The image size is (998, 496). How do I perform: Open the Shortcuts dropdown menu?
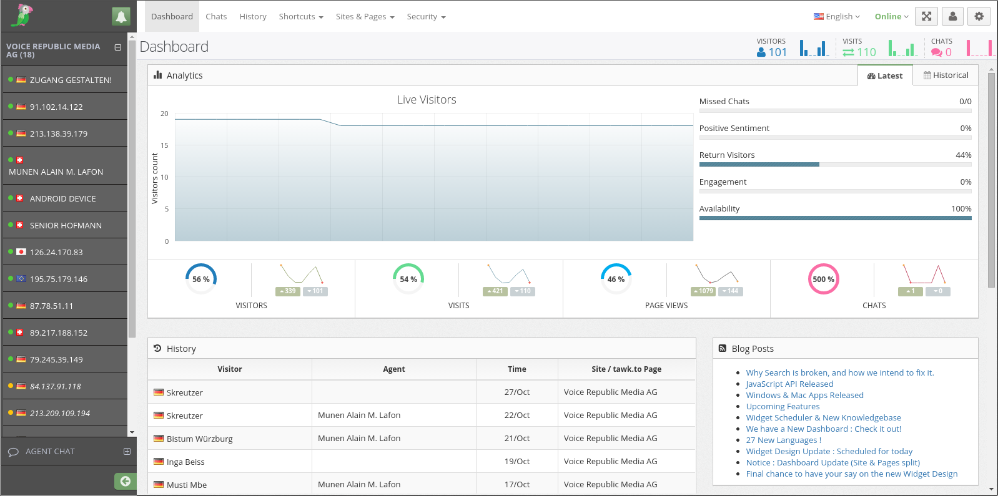pos(301,17)
